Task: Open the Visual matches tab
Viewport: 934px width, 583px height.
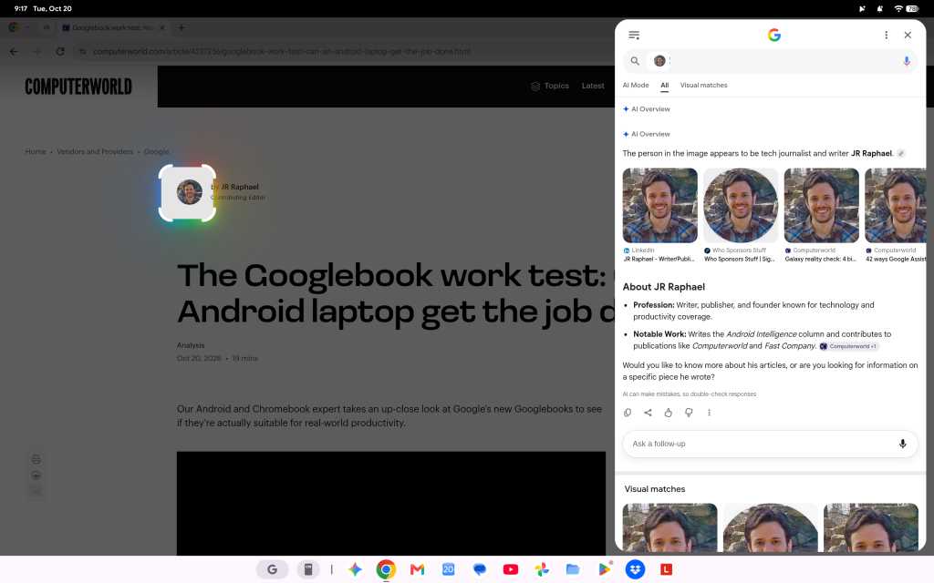Action: (703, 85)
